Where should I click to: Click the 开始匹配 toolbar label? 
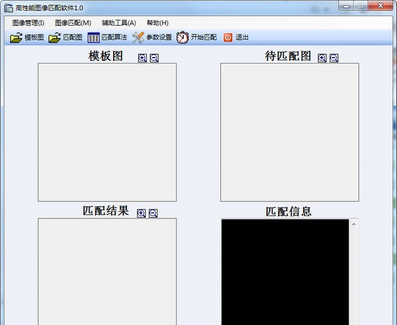point(204,38)
